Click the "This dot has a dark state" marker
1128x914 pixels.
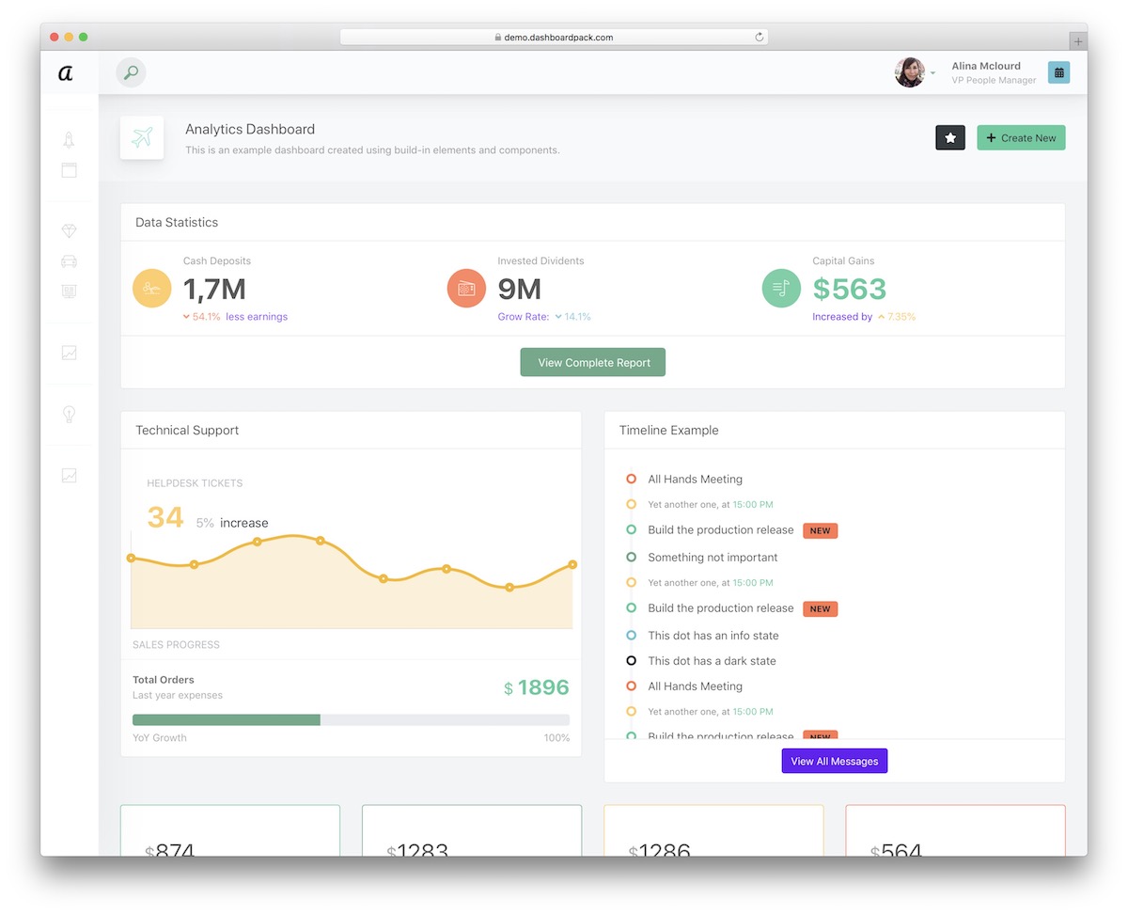pos(631,661)
